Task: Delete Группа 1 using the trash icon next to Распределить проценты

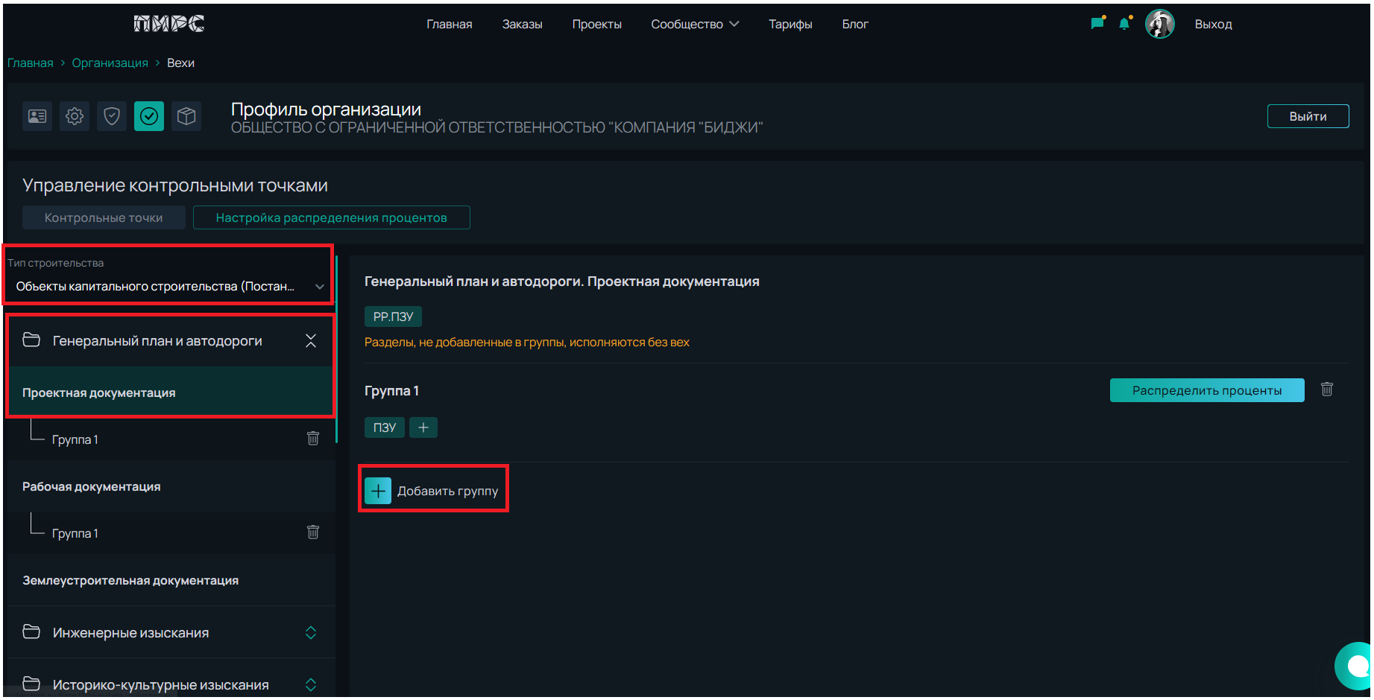Action: (1327, 389)
